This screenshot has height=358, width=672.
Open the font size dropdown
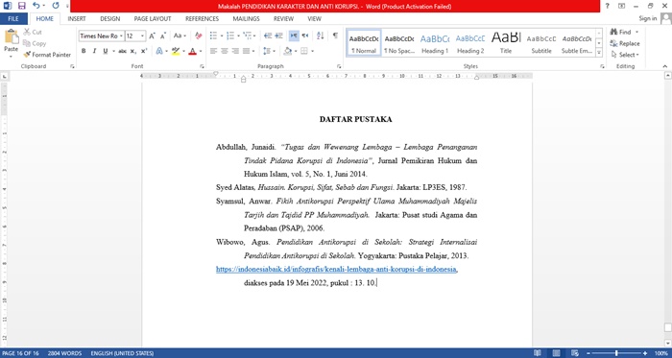[143, 36]
